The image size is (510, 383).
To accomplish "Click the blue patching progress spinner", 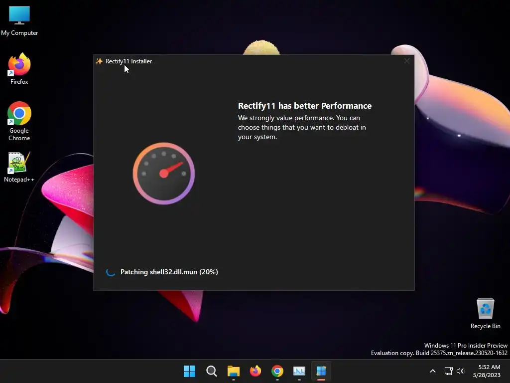I will click(x=111, y=272).
